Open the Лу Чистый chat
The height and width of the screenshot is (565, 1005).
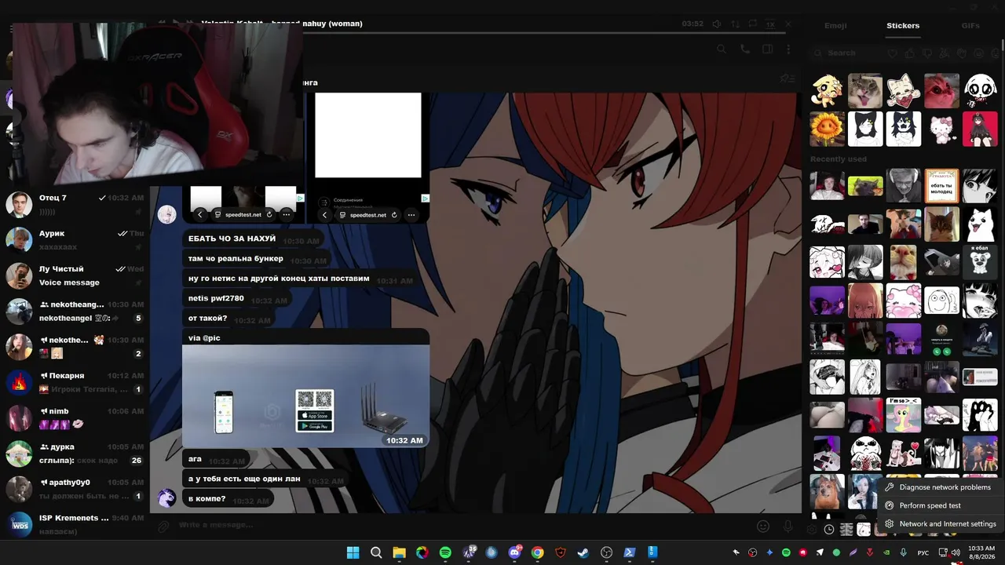coord(75,275)
